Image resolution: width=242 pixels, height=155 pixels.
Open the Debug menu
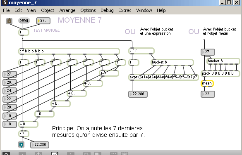click(107, 10)
